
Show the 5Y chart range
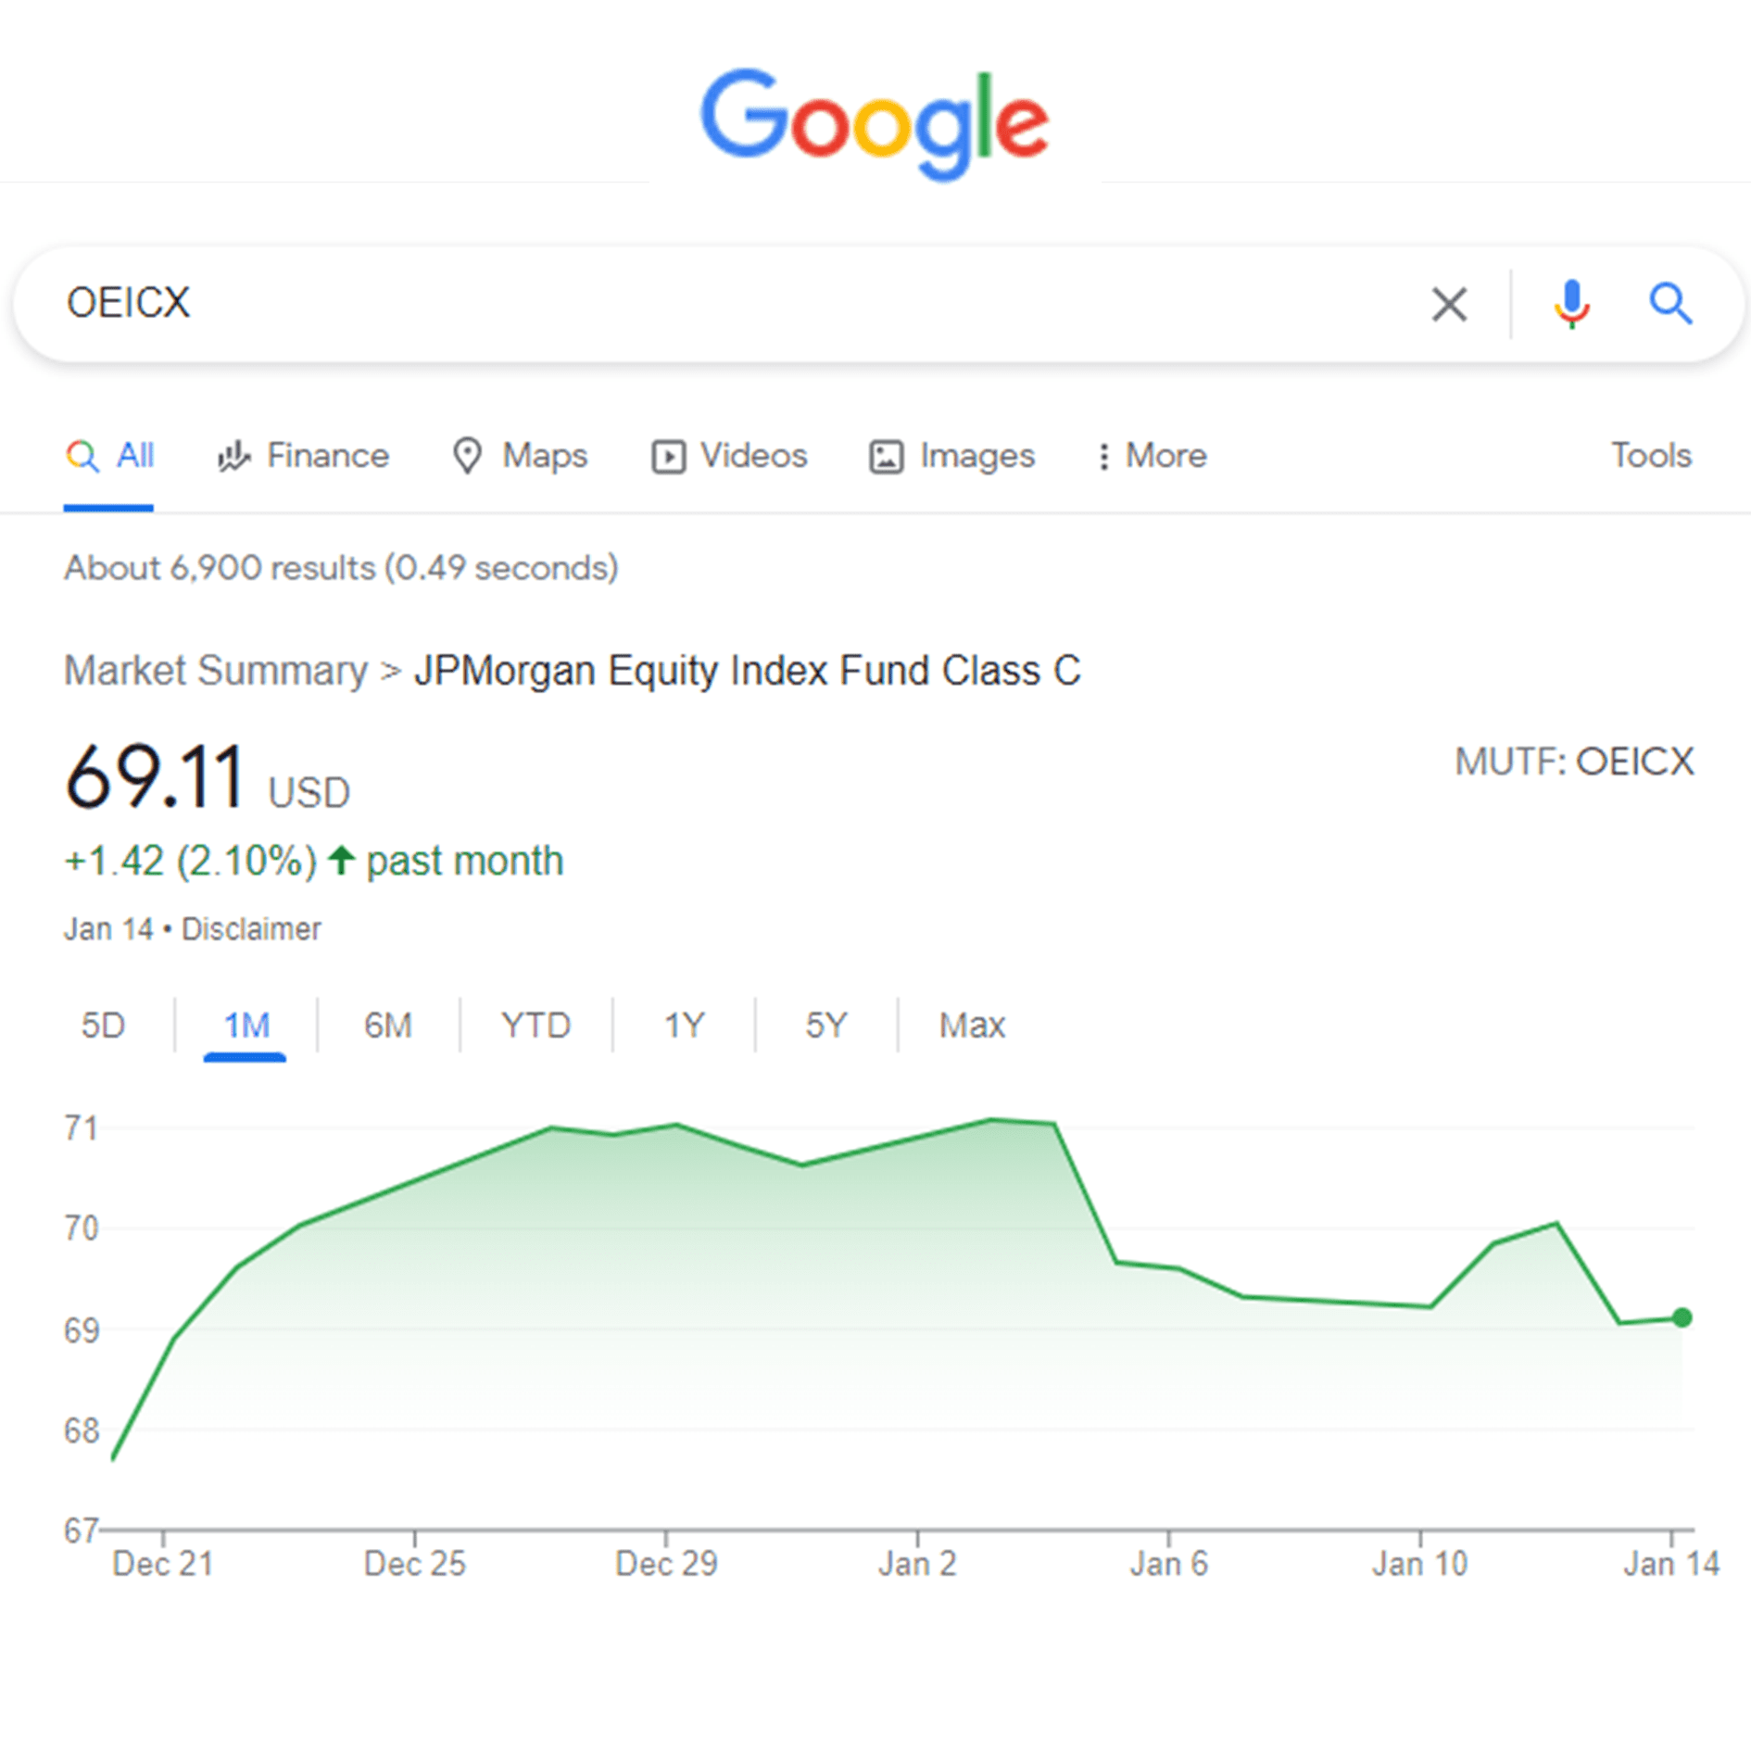[825, 1026]
